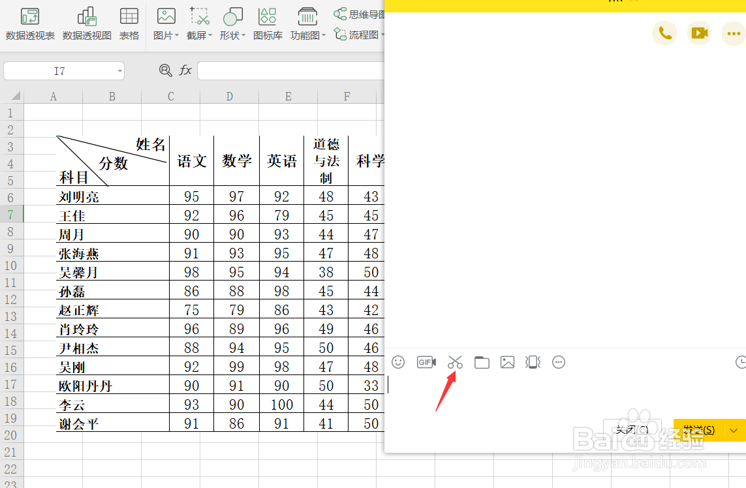This screenshot has width=746, height=488.
Task: Open the picture (图片) insert tool
Action: coord(166,23)
